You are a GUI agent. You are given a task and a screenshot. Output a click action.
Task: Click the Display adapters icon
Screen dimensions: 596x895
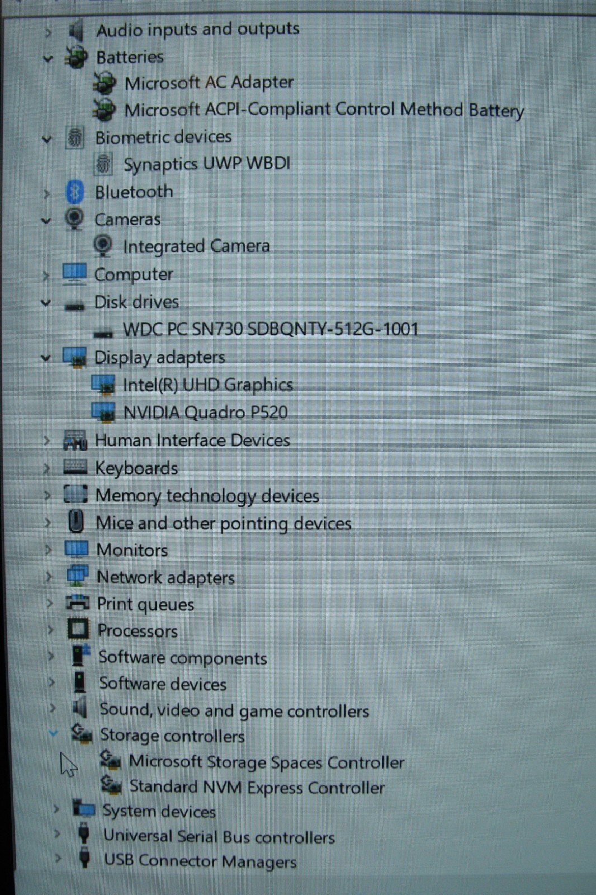pos(74,357)
